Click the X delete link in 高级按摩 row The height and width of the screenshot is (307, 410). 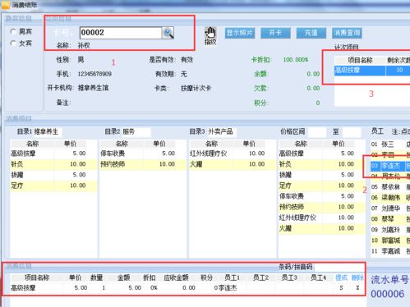[357, 288]
